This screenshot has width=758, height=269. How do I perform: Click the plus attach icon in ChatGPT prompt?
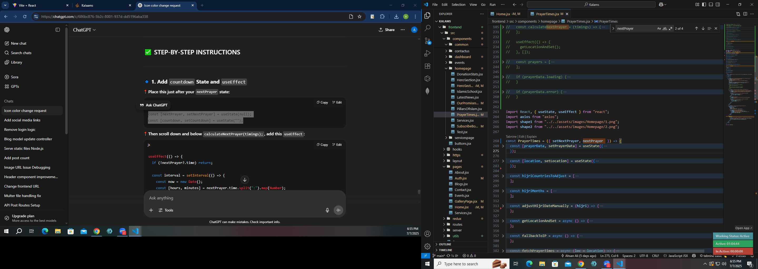pos(151,210)
